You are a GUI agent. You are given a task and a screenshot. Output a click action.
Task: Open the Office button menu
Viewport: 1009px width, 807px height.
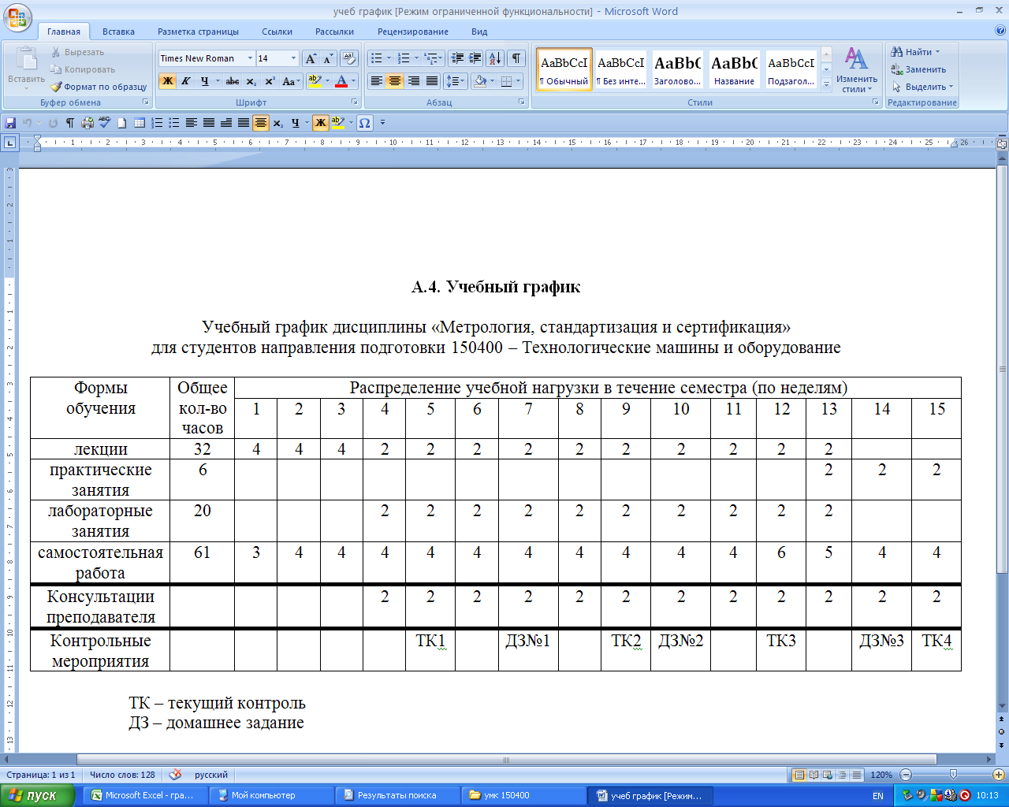(x=17, y=16)
